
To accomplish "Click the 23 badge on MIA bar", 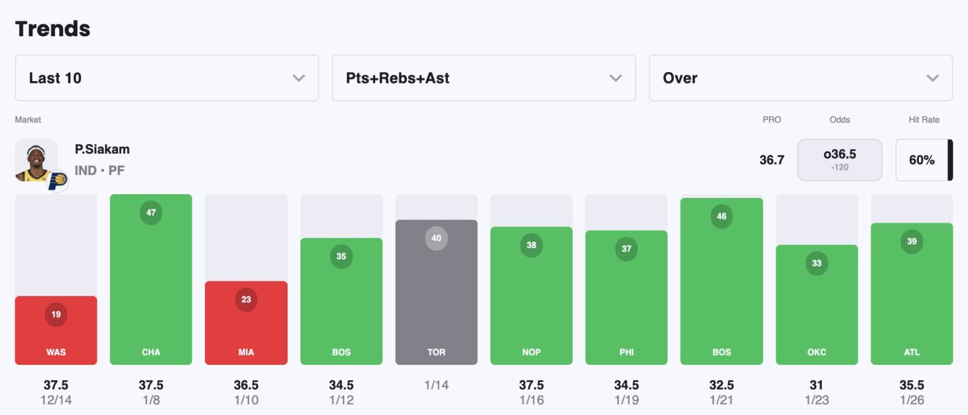I will [246, 299].
